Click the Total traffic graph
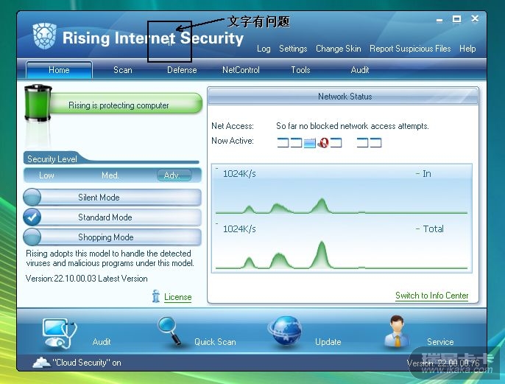 342,245
